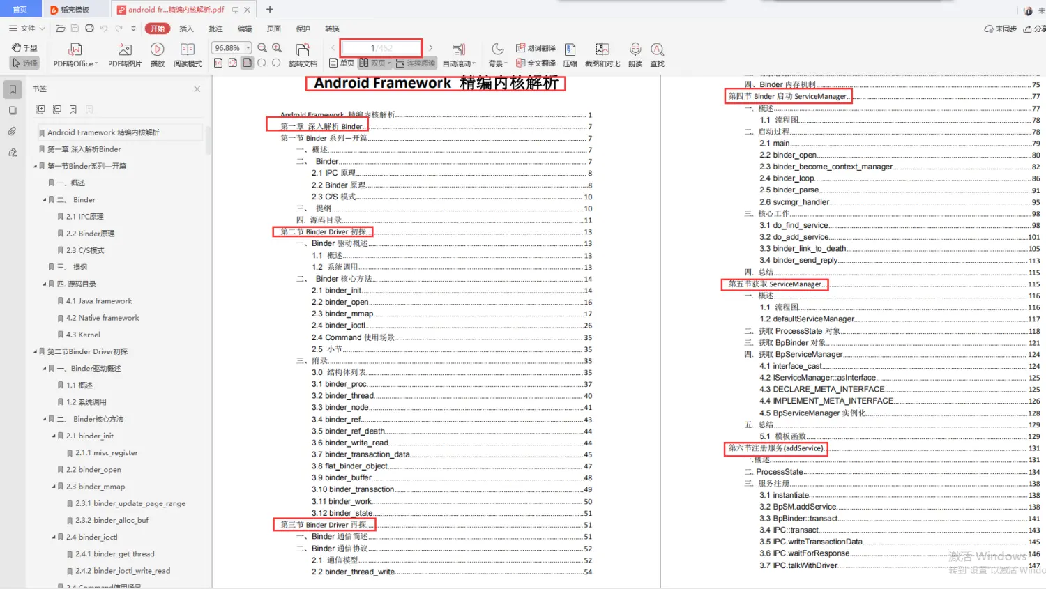Select the 手型 hand tool
This screenshot has height=589, width=1046.
click(x=24, y=47)
